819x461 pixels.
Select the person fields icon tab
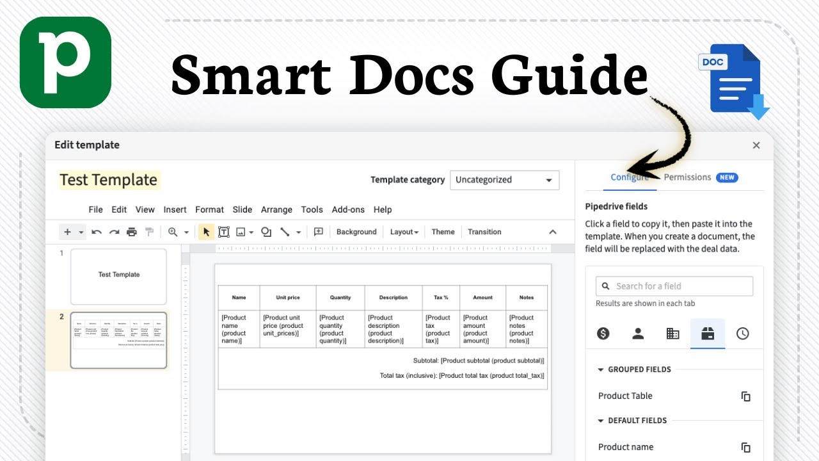[x=638, y=334]
